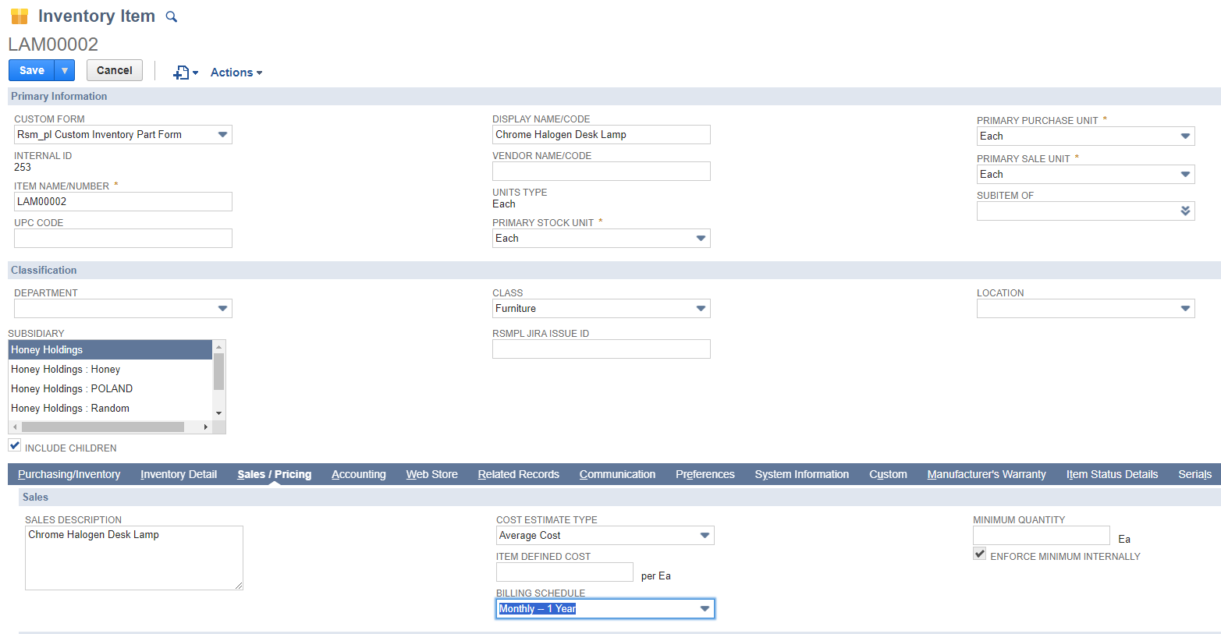Switch to the Accounting tab
This screenshot has height=634, width=1221.
click(358, 474)
